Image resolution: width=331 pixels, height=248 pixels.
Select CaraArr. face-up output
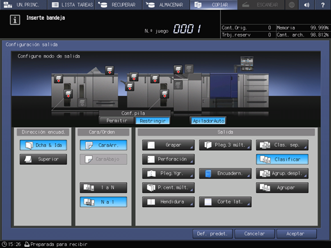[x=104, y=145]
